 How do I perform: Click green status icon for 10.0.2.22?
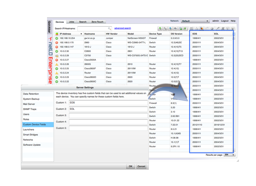tap(57, 82)
